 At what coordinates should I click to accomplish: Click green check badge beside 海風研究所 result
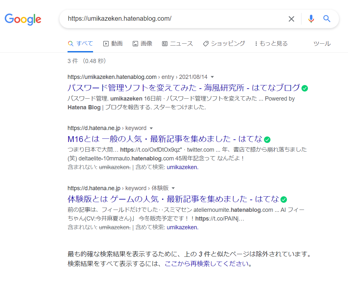[305, 88]
